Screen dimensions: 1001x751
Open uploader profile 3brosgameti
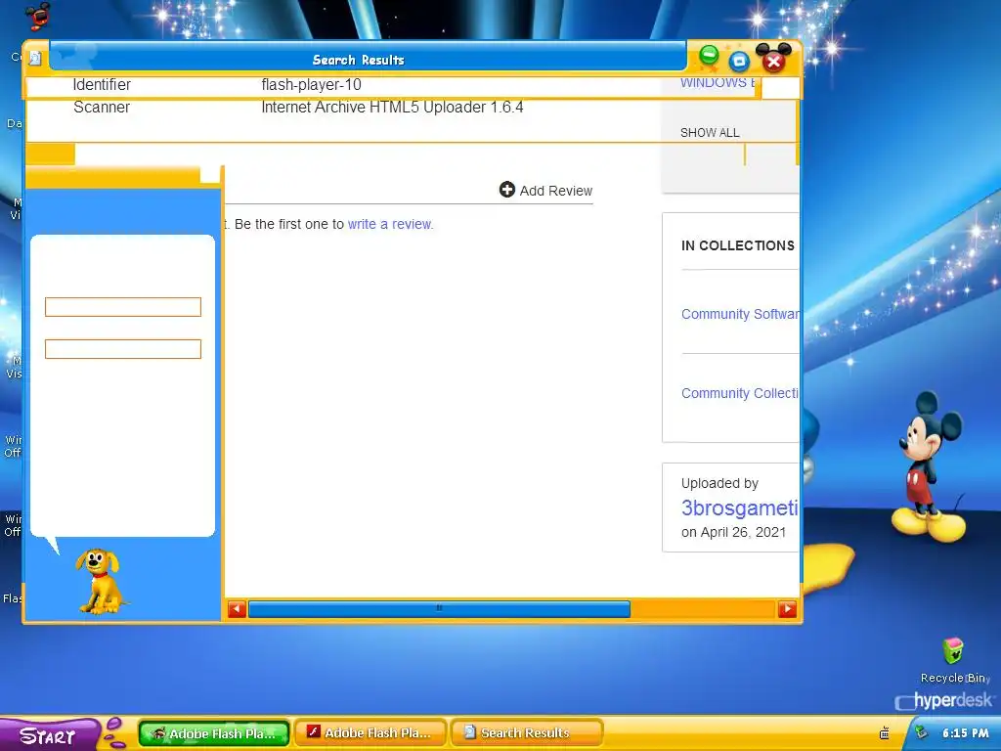(x=740, y=508)
